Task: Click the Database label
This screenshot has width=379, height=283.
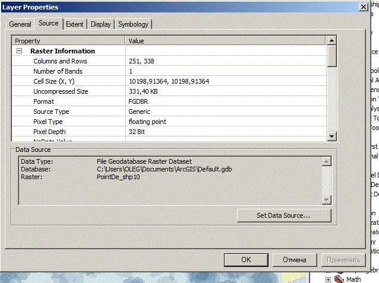Action: point(36,169)
